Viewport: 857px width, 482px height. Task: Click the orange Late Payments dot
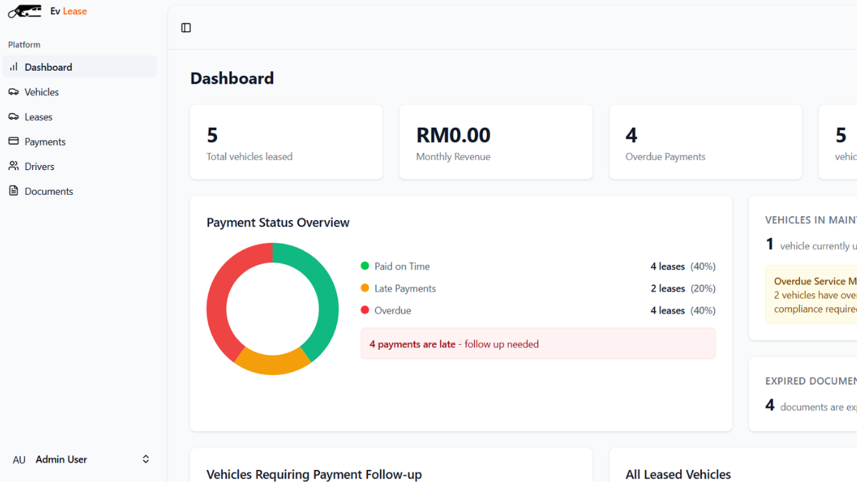pos(365,288)
